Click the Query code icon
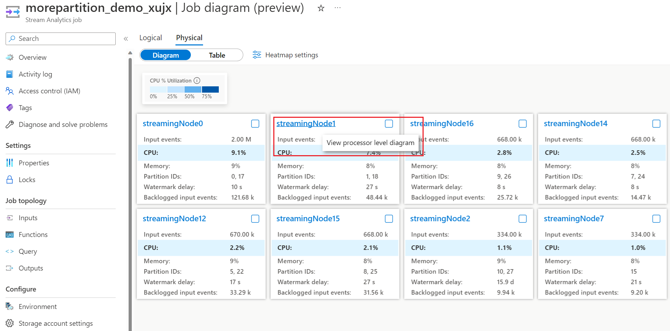Screen dimensions: 670x331 [10, 251]
